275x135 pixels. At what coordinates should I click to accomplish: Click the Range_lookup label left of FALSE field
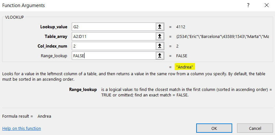tap(54, 56)
